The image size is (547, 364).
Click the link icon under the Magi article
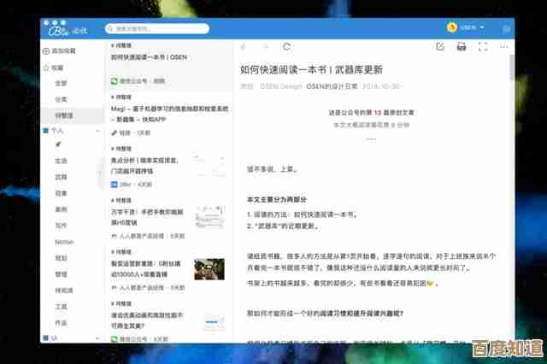pyautogui.click(x=114, y=132)
